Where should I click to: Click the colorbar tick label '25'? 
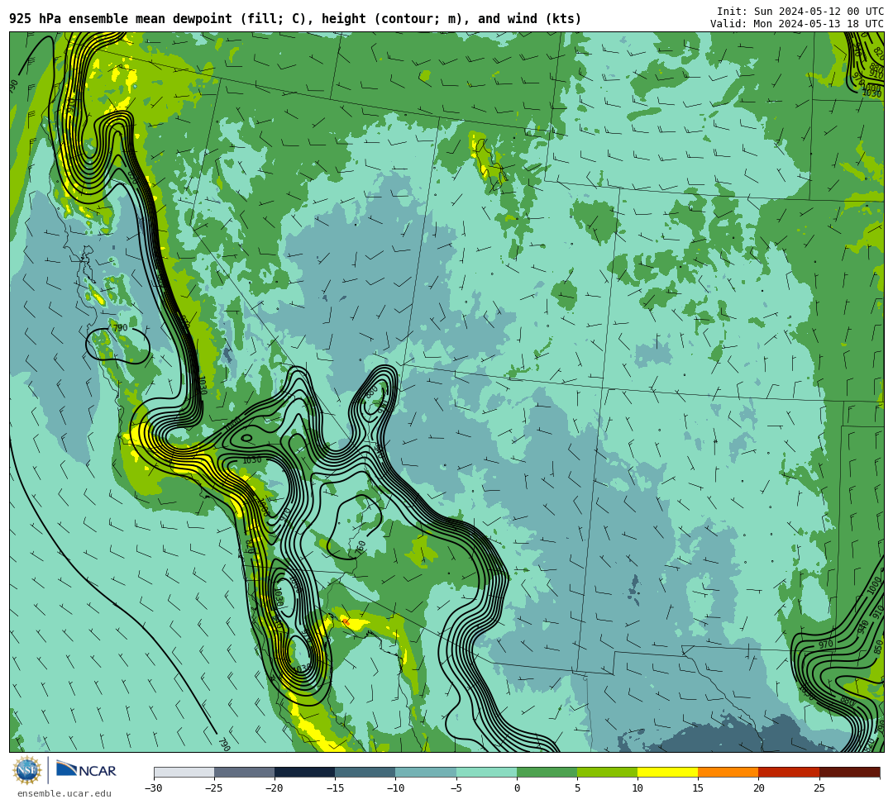click(819, 788)
